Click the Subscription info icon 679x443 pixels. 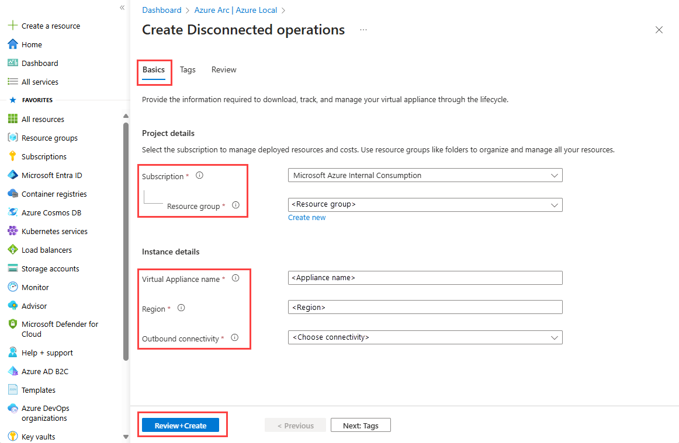point(199,175)
